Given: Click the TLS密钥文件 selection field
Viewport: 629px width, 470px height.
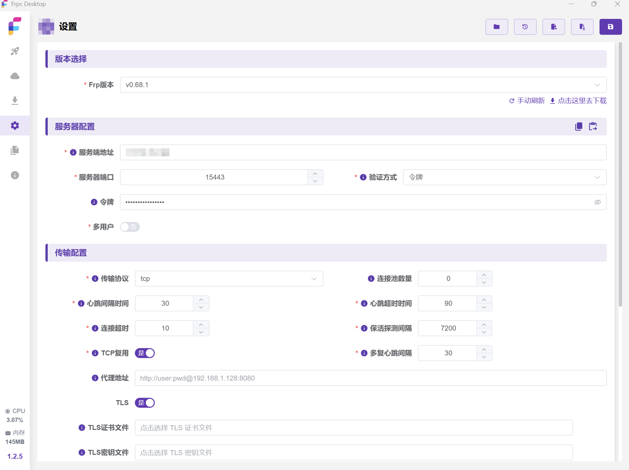Looking at the screenshot, I should pos(354,452).
